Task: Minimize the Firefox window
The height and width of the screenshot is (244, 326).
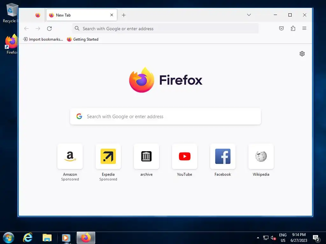Action: pyautogui.click(x=275, y=15)
